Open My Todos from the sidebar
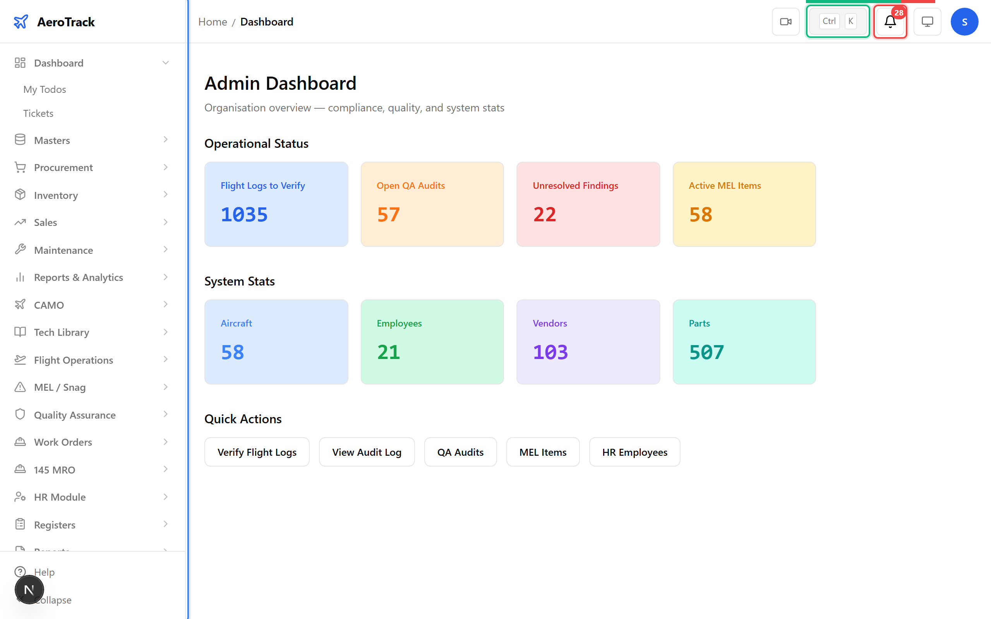Screen dimensions: 991x619 tap(45, 89)
